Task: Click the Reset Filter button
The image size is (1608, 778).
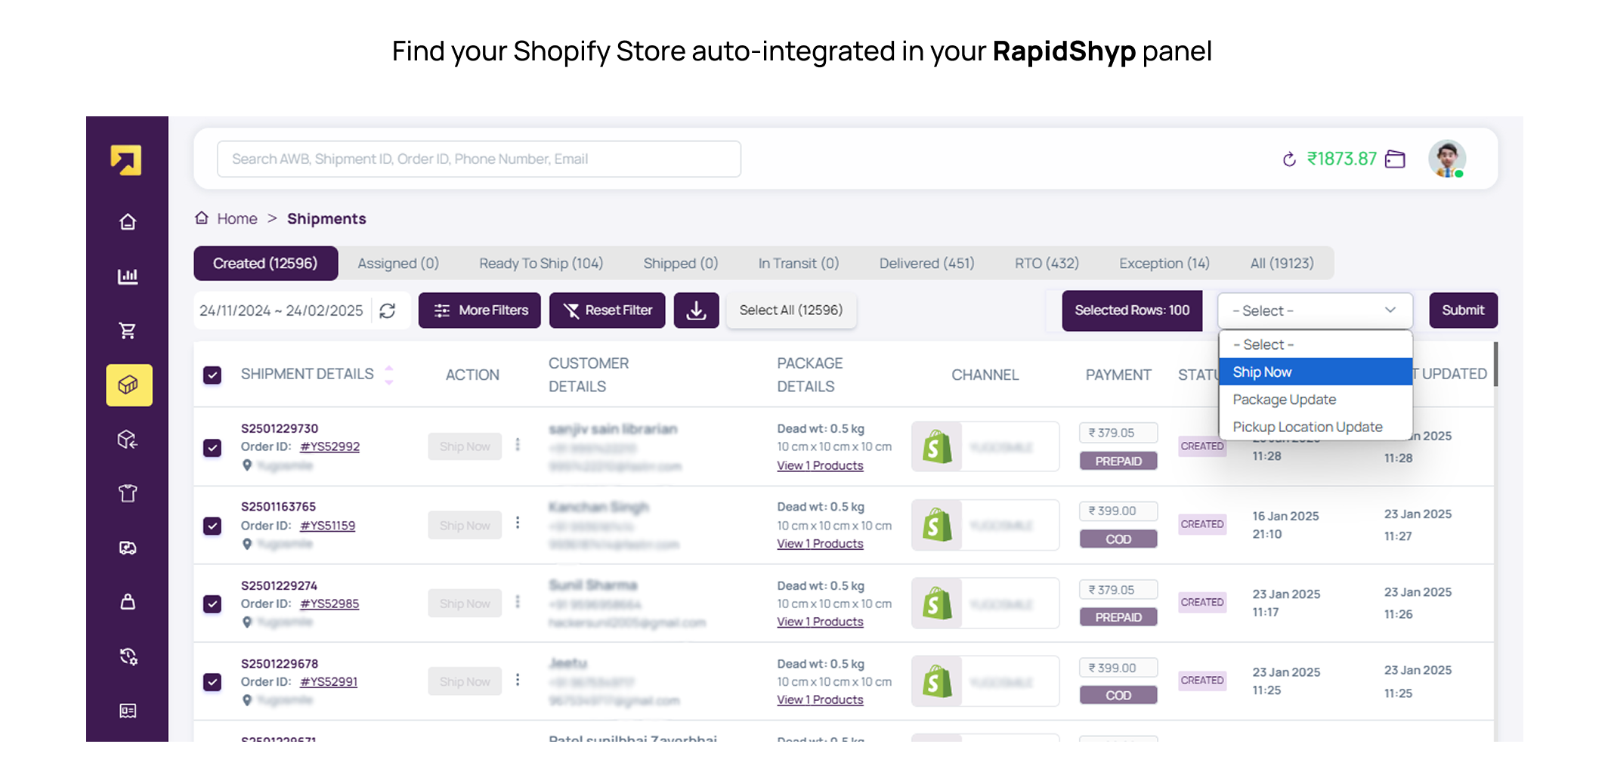Action: pos(607,310)
